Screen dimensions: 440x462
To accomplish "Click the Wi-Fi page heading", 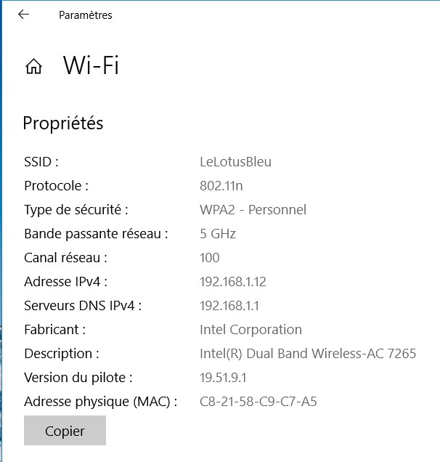I will coord(91,66).
